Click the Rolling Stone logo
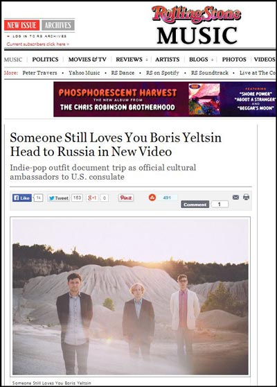The height and width of the screenshot is (387, 277). click(197, 14)
